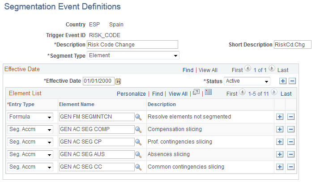The width and height of the screenshot is (316, 182).
Task: Sort by Element Name column header
Action: point(77,104)
